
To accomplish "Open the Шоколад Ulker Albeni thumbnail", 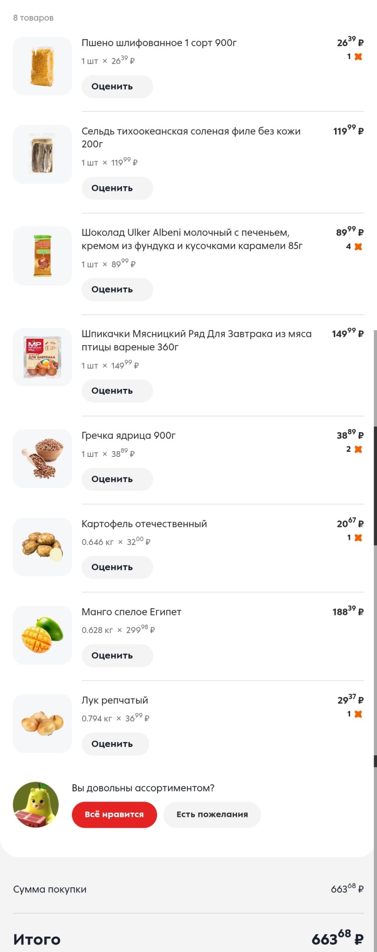I will click(42, 256).
